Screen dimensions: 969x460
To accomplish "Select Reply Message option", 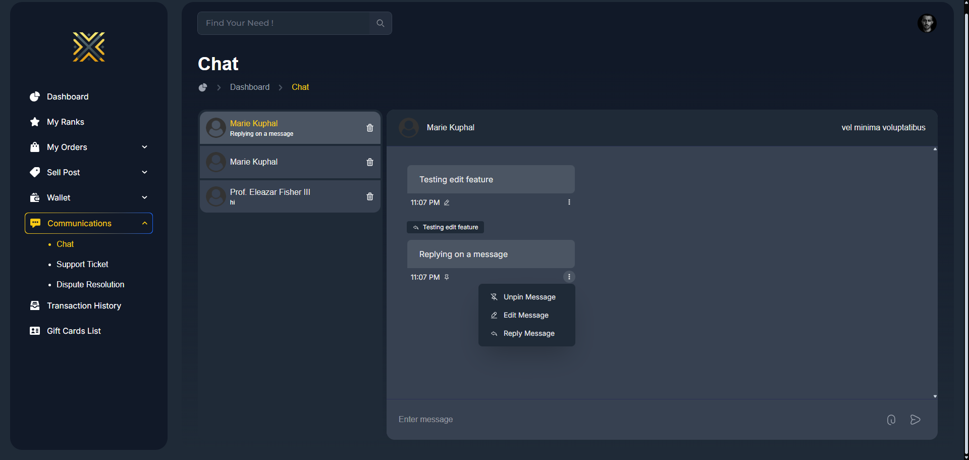I will click(x=528, y=333).
